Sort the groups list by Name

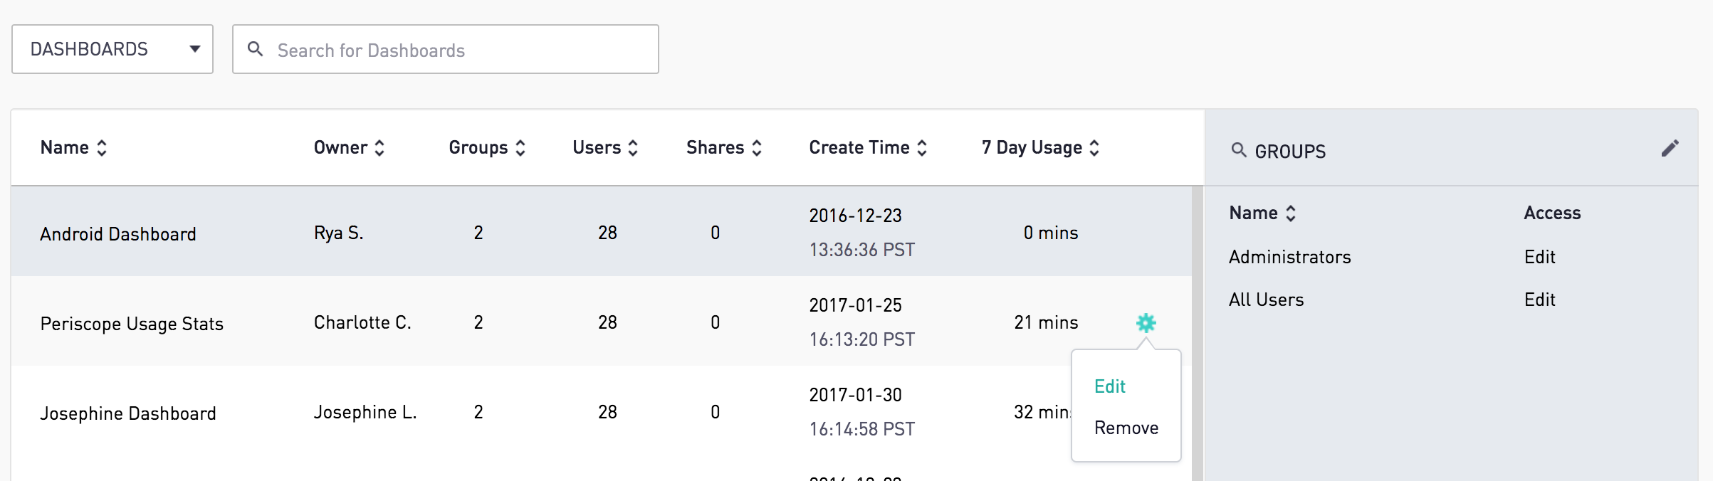click(x=1291, y=213)
